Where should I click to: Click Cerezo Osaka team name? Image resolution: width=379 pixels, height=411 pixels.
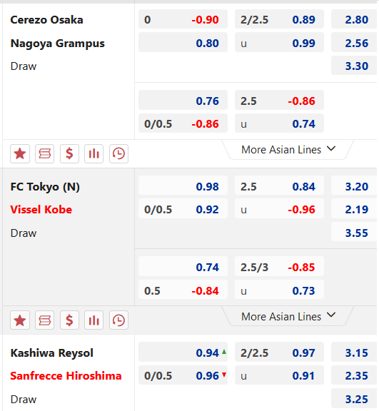pos(46,20)
